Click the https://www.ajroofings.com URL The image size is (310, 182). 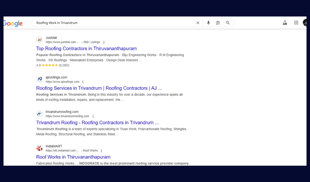[62, 82]
